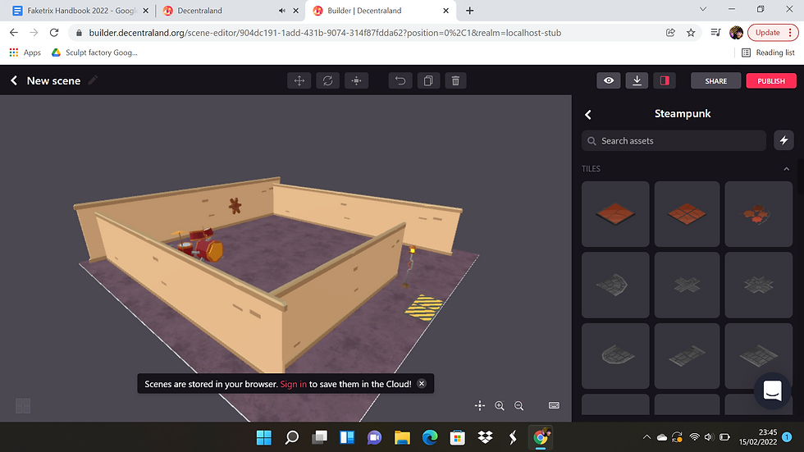Select the second red four-panel tile asset
The height and width of the screenshot is (452, 804).
(x=688, y=214)
